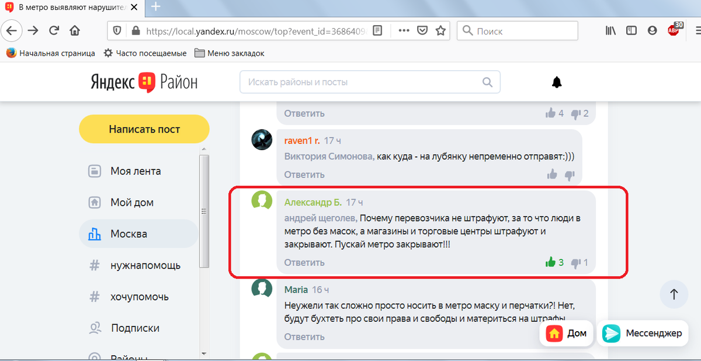Reply to raven1 r. via Ответить link

pyautogui.click(x=303, y=174)
